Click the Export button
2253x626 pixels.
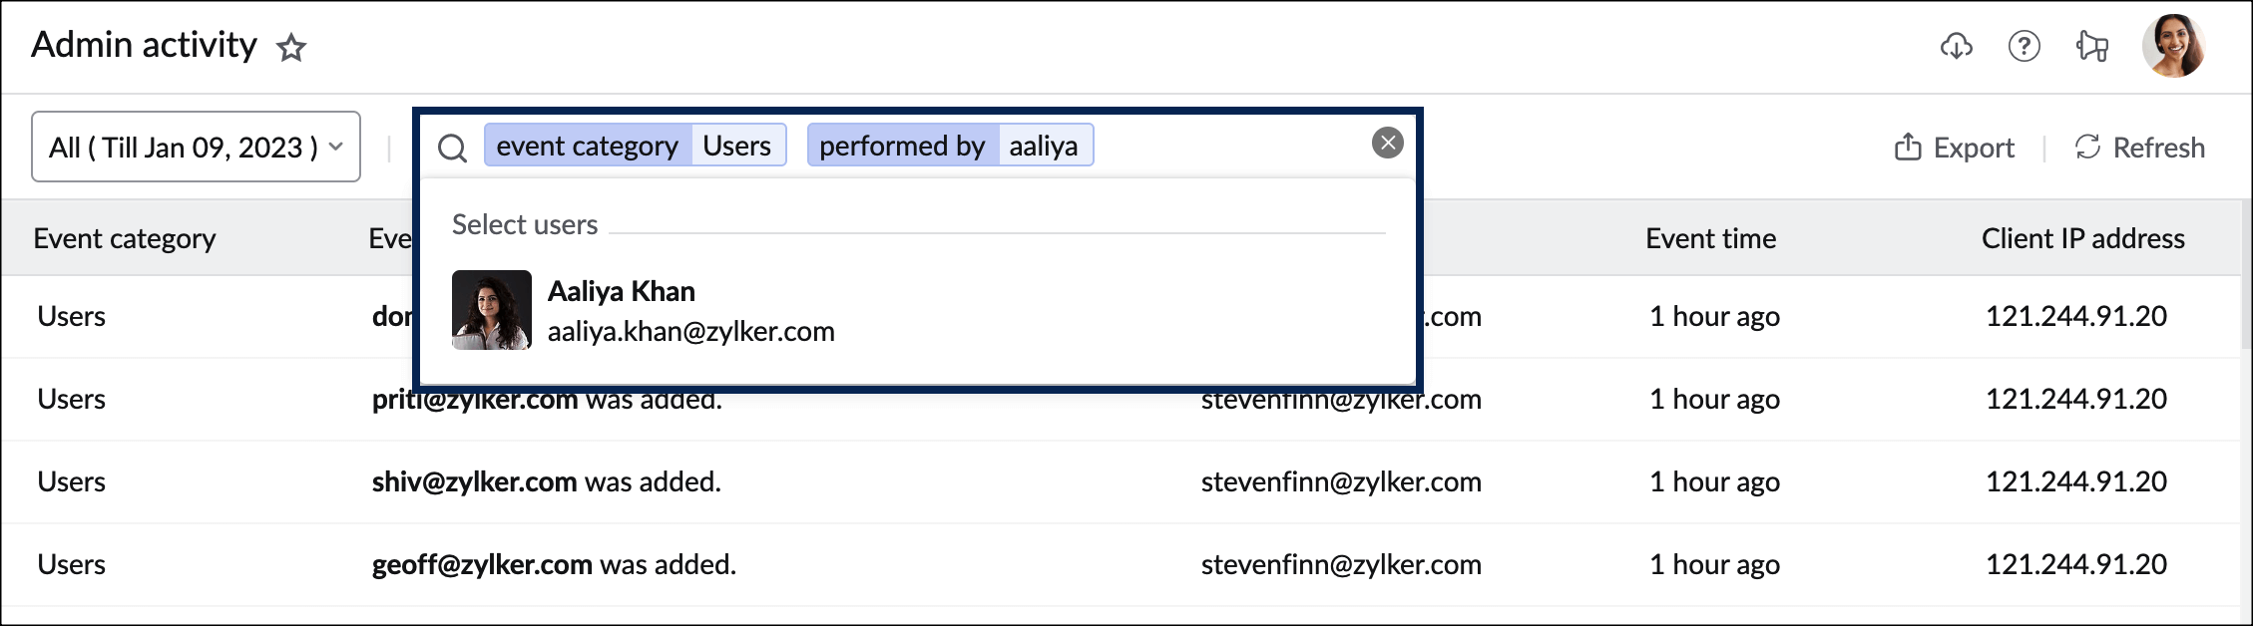click(1954, 148)
